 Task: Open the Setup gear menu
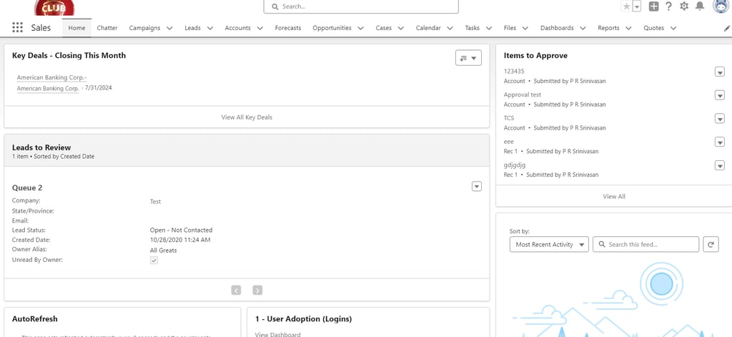pyautogui.click(x=684, y=6)
